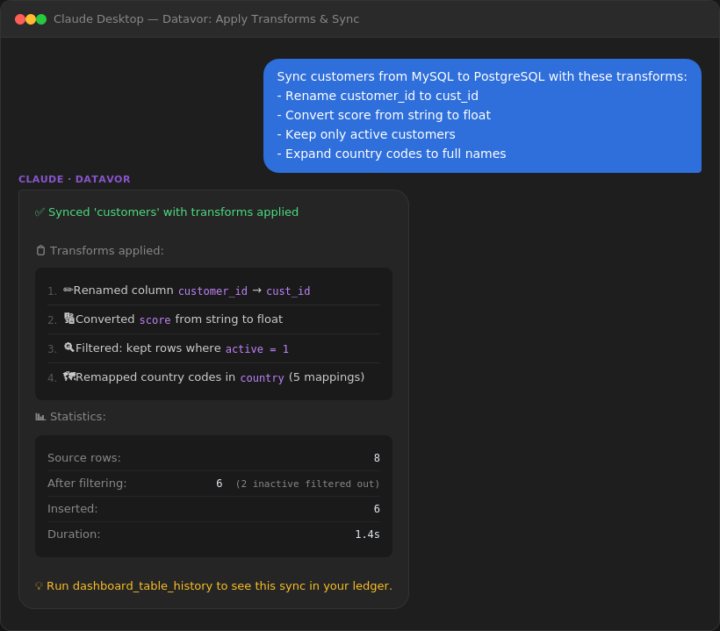Select the CLAUDE · DATAVOR header label

point(75,179)
